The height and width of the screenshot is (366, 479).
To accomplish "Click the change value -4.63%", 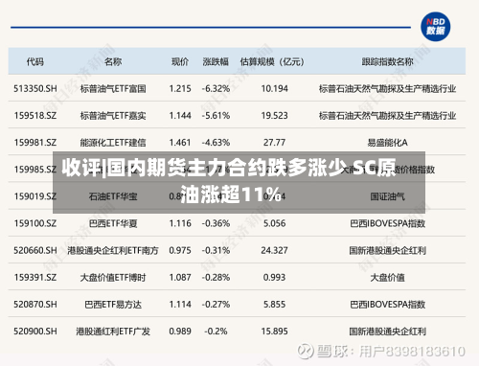I will click(216, 143).
